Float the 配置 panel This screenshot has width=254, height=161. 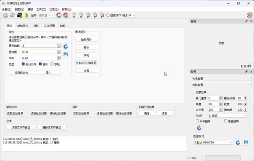coord(246,71)
